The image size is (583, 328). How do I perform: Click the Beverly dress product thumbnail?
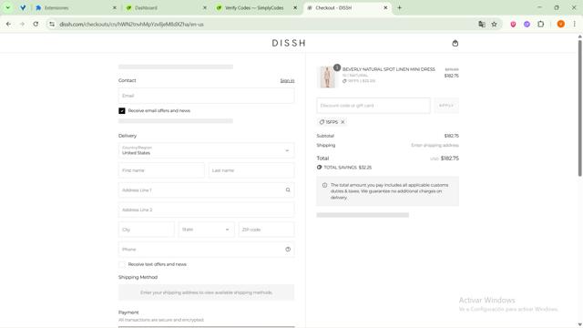[327, 77]
